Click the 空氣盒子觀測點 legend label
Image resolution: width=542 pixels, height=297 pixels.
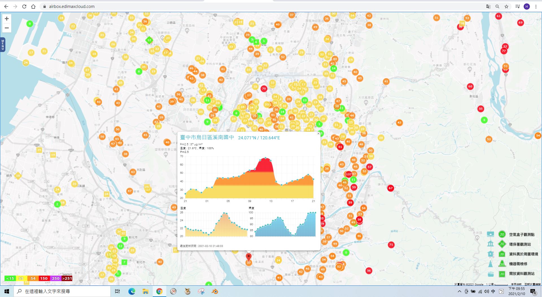522,235
